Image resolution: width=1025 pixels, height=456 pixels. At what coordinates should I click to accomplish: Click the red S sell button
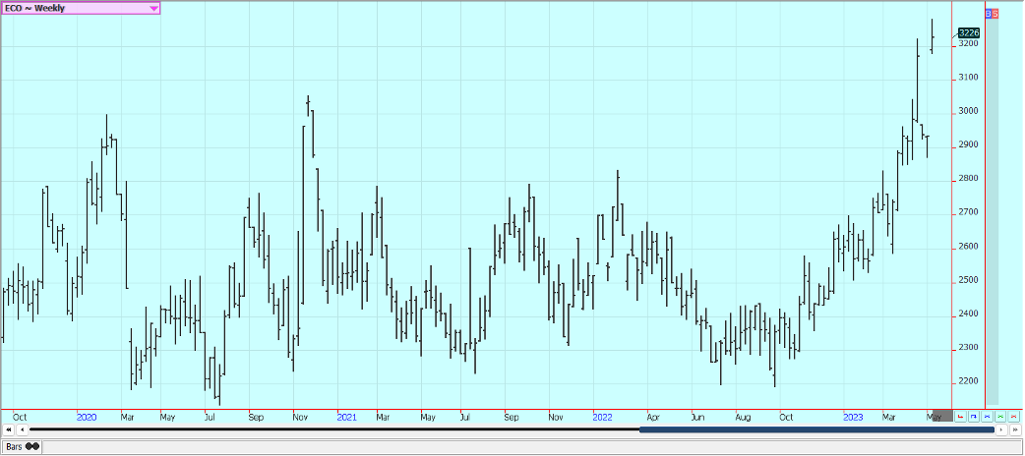pos(995,14)
